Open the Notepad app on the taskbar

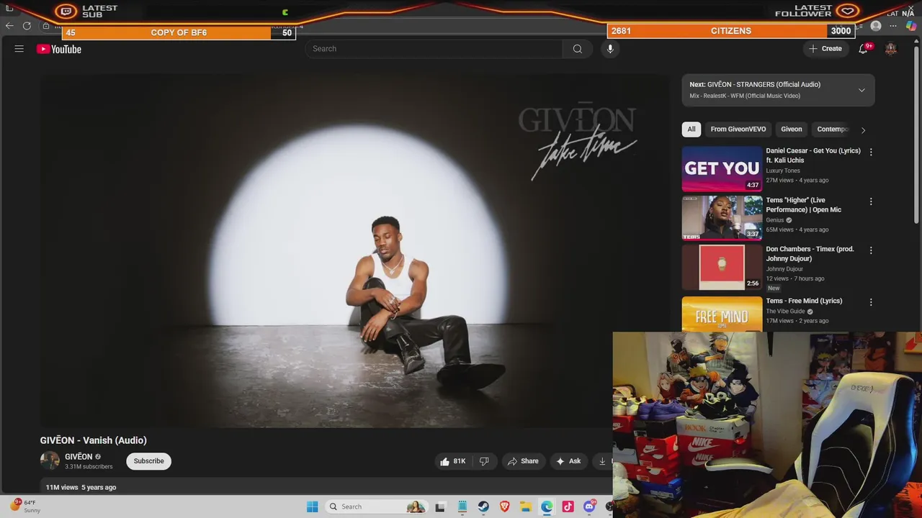pyautogui.click(x=462, y=506)
